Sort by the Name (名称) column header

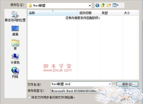[x=53, y=13]
